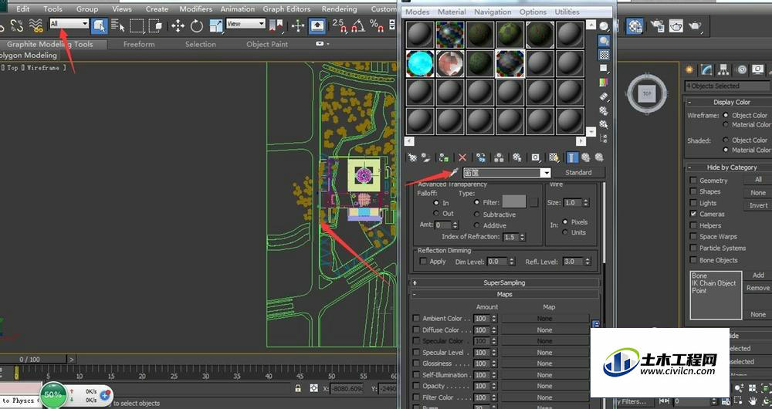Switch to the Freeform ribbon tab
Viewport: 772px width, 409px height.
coord(139,44)
